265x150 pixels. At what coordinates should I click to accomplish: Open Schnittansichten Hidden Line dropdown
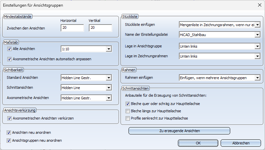109,88
